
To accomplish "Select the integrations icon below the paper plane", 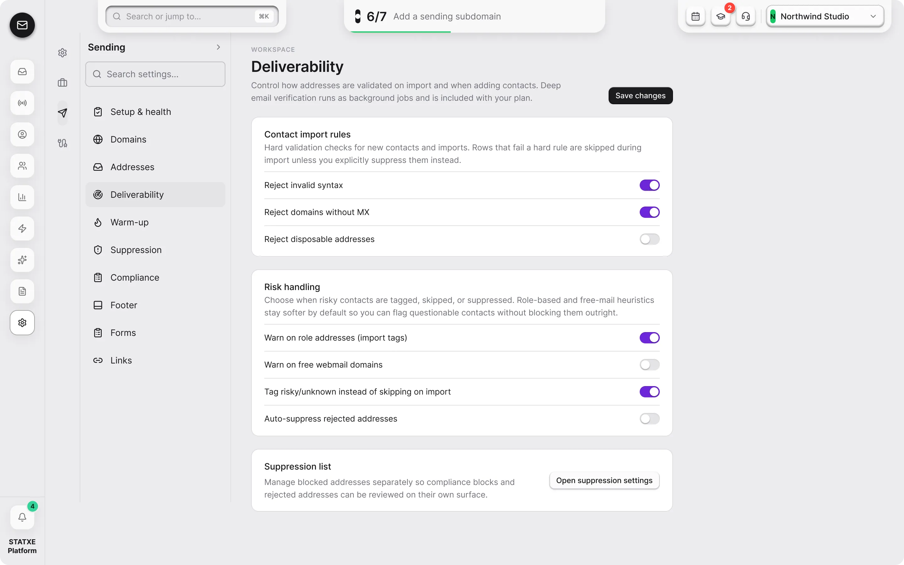I will 62,143.
